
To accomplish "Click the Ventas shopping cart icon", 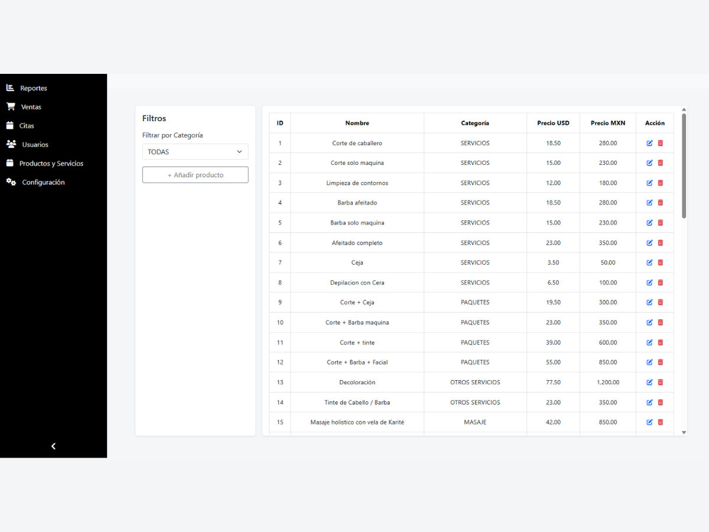I will click(11, 107).
